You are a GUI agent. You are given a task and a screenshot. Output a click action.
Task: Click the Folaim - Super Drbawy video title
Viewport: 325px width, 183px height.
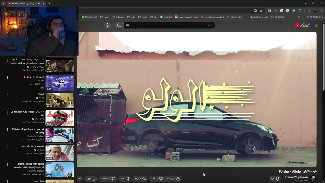[28, 131]
